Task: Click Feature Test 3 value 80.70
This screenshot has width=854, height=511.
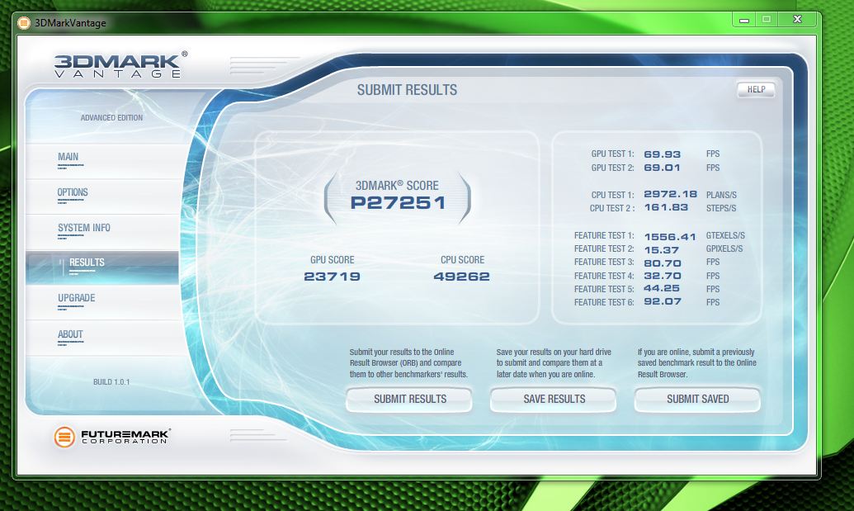Action: 663,263
